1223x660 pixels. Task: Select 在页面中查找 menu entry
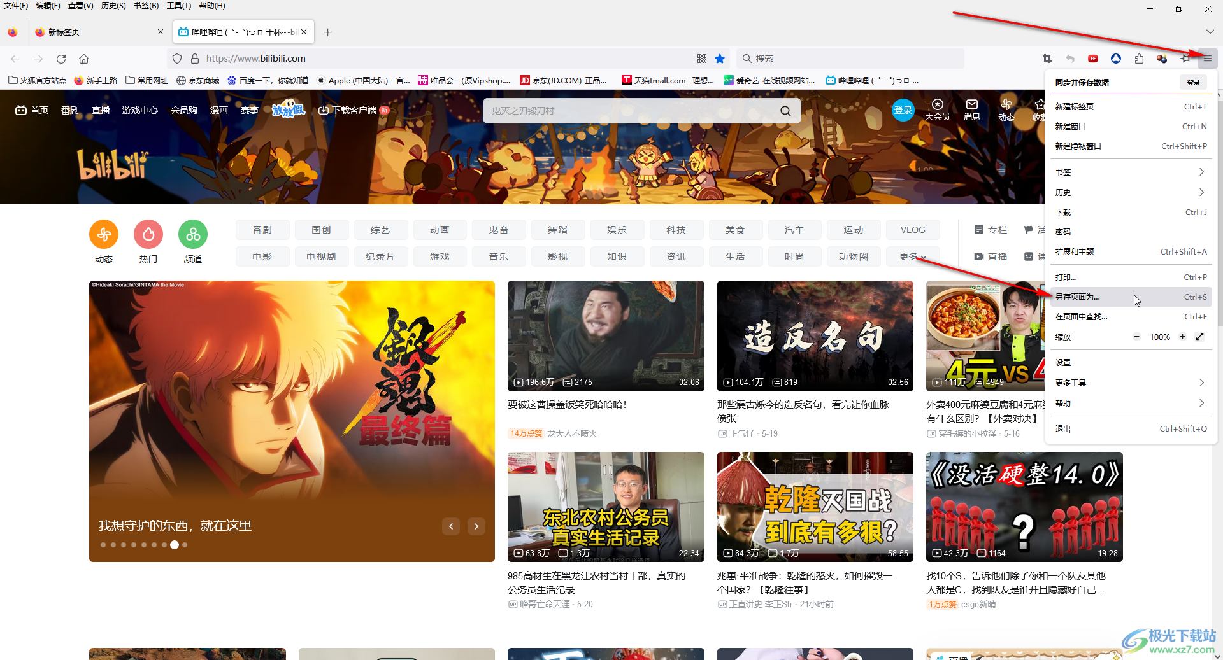(x=1130, y=316)
